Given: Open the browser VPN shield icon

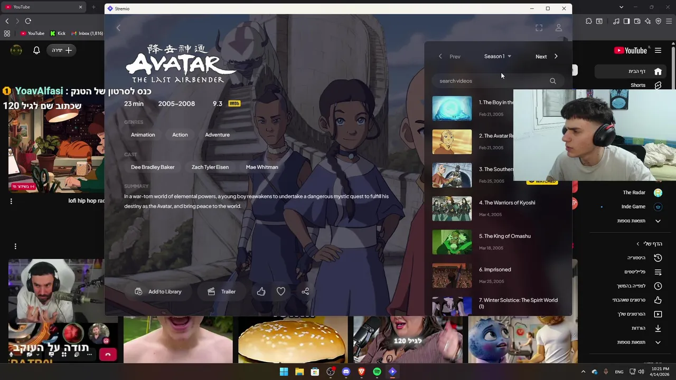Looking at the screenshot, I should [658, 21].
